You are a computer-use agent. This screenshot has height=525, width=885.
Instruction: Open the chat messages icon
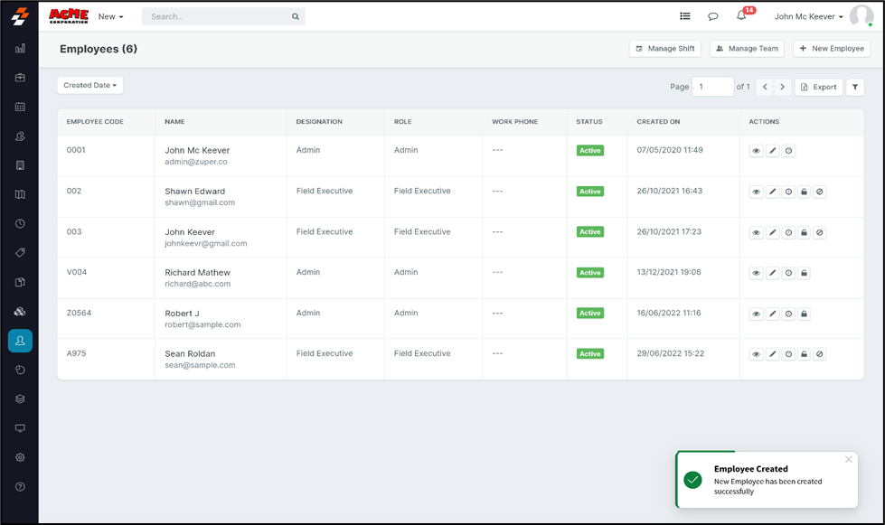point(713,16)
